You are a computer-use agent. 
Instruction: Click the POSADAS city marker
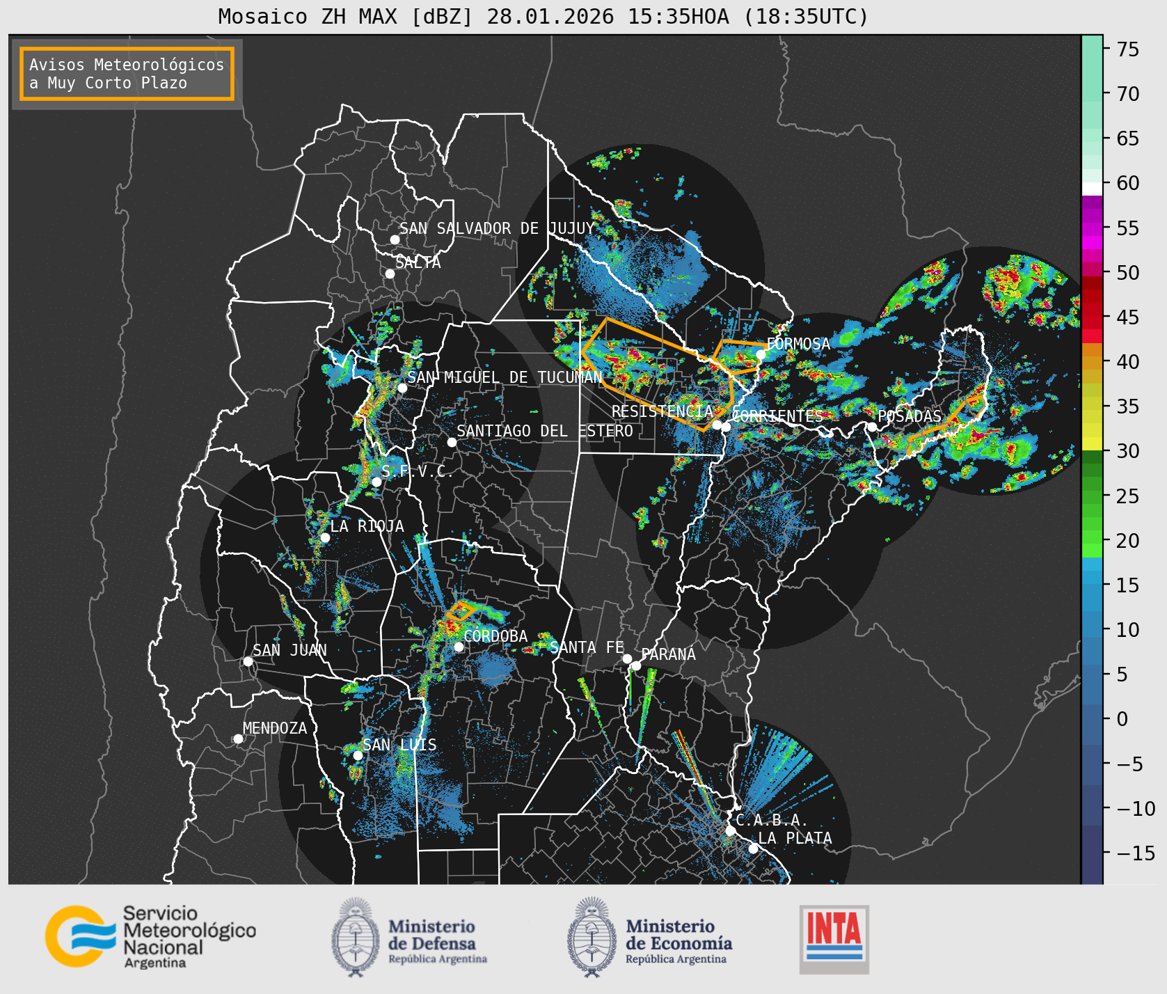(871, 427)
